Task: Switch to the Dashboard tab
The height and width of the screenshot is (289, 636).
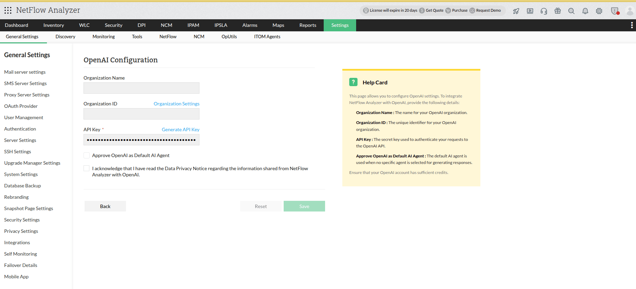Action: pos(17,25)
